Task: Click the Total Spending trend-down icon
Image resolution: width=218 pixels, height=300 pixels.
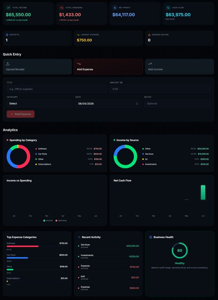Action: coord(61,7)
